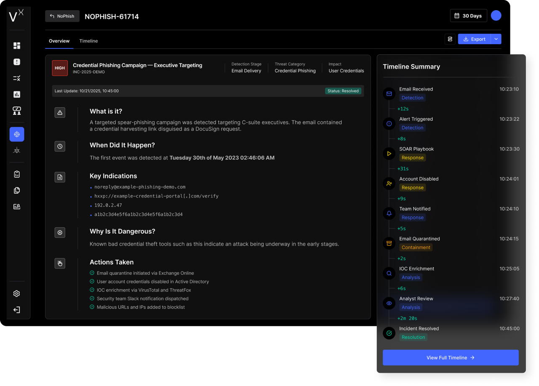Click the INC-2025-DEMO incident ID
Screen dimensions: 539x386
coord(89,72)
